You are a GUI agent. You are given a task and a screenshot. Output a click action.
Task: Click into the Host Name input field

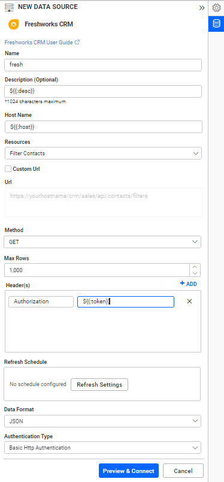point(104,126)
